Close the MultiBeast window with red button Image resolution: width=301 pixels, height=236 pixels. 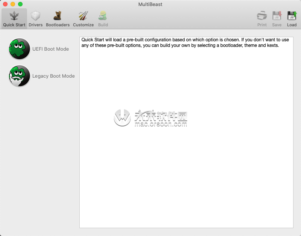coord(5,4)
